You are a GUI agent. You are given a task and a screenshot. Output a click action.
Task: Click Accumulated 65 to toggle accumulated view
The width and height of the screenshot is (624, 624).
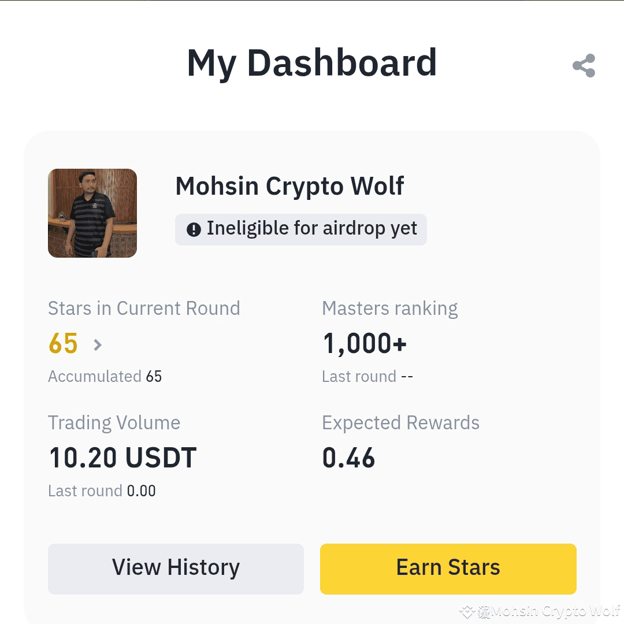(x=105, y=376)
